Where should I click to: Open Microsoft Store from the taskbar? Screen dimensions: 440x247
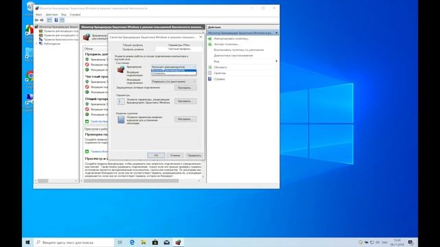[x=155, y=242]
